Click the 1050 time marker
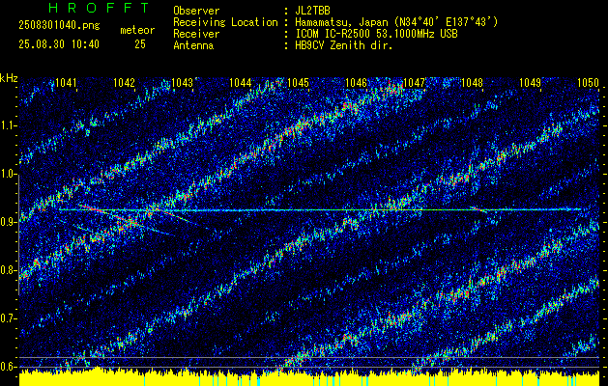The image size is (608, 386). pyautogui.click(x=588, y=82)
